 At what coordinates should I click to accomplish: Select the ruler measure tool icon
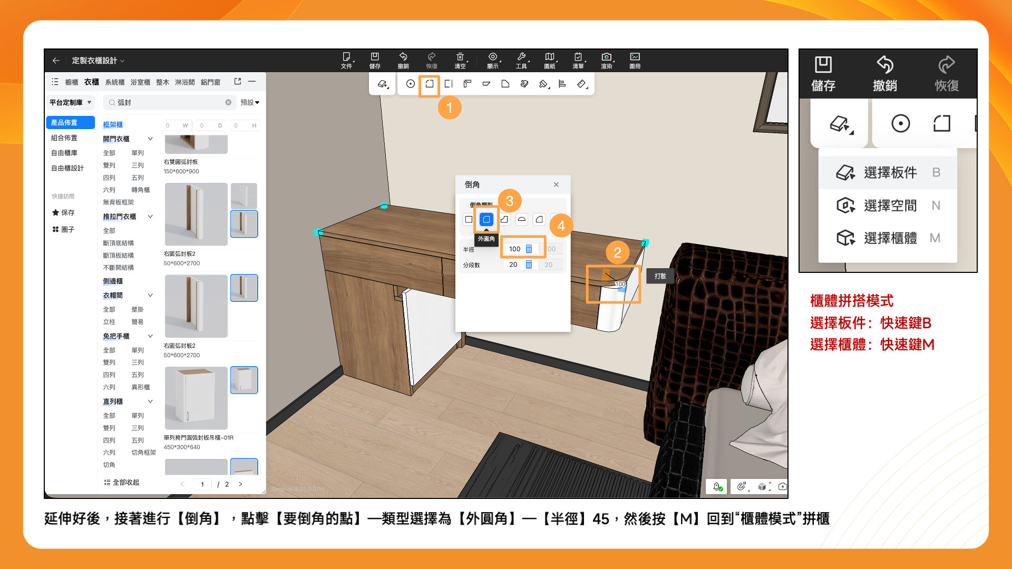click(581, 84)
